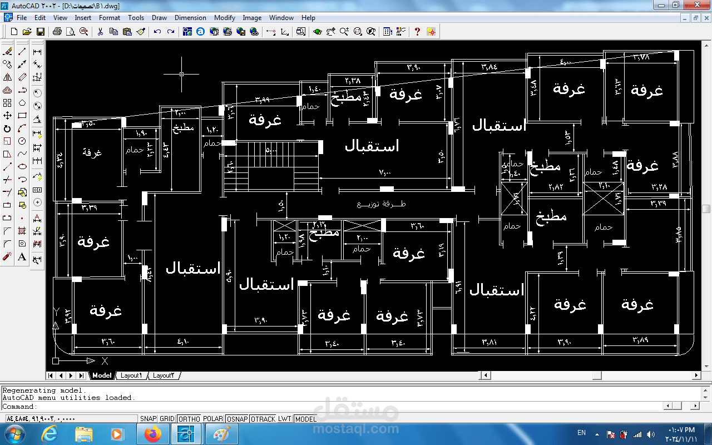Select the Radius Dimension tool

[x=37, y=93]
